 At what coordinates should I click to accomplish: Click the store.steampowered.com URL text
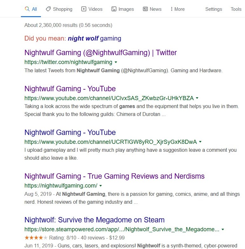coord(122,229)
